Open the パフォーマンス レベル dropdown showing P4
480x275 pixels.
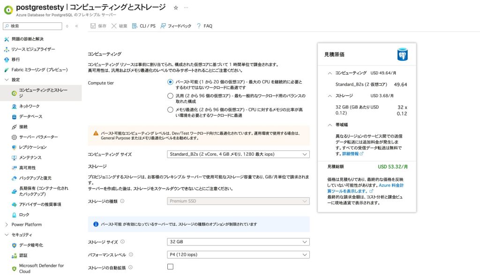[238, 255]
